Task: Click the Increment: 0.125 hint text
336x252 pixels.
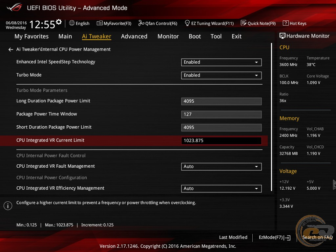Action: [x=97, y=225]
